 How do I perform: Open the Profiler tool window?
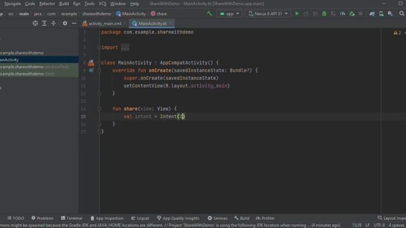tap(265, 218)
